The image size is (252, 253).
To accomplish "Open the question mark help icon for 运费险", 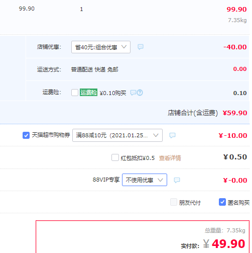I will click(140, 93).
